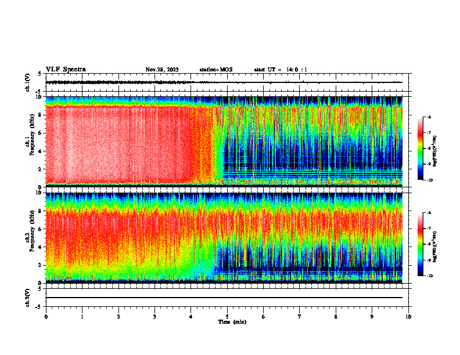This screenshot has width=460, height=355.
Task: Click the time axis tick label "5"
Action: [227, 317]
